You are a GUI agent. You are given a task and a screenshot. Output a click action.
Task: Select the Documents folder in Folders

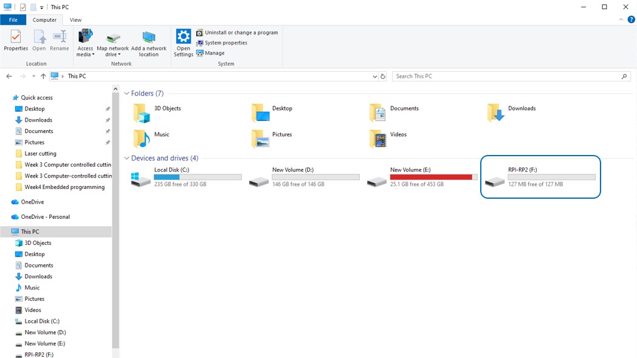tap(394, 112)
